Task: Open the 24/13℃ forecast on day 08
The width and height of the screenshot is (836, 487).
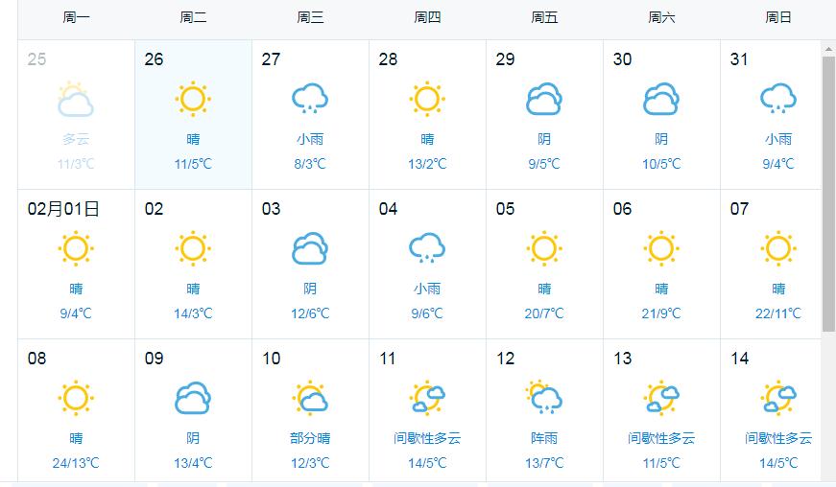Action: click(76, 463)
